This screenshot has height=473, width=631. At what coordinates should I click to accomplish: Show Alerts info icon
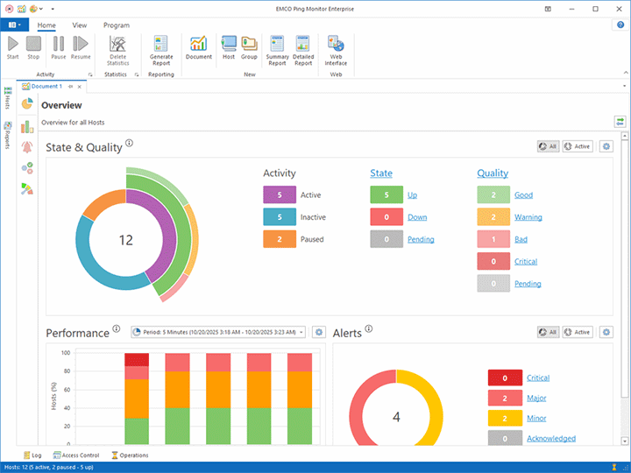[x=369, y=328]
